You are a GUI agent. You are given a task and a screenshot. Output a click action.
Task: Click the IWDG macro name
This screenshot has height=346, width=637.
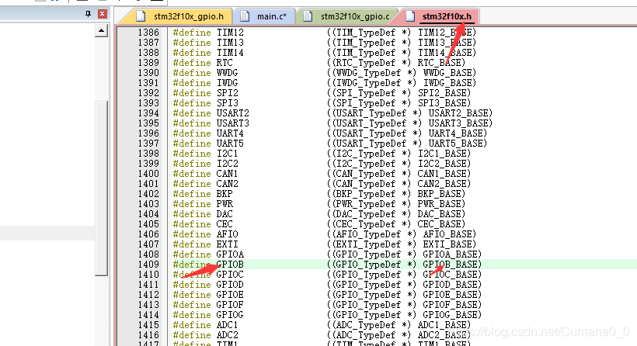tap(227, 83)
